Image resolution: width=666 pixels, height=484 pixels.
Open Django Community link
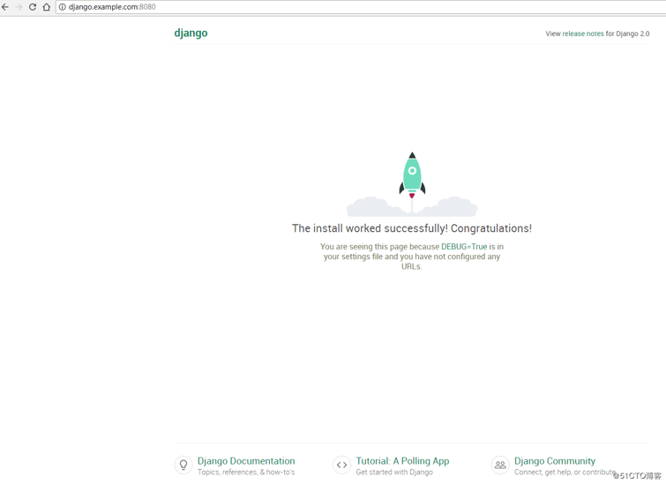point(555,461)
